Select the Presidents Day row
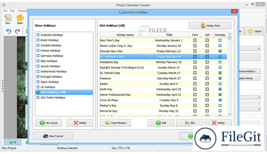 point(163,62)
